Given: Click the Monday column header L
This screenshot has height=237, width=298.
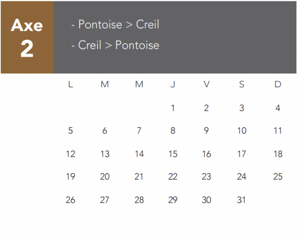Looking at the screenshot, I should (70, 85).
